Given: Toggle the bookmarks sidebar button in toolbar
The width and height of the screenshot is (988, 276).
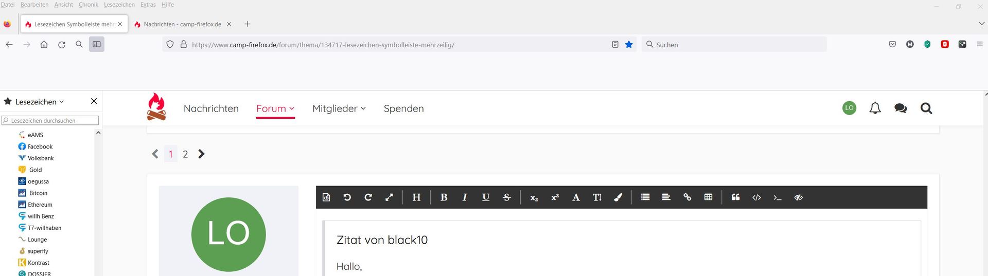Looking at the screenshot, I should tap(96, 45).
